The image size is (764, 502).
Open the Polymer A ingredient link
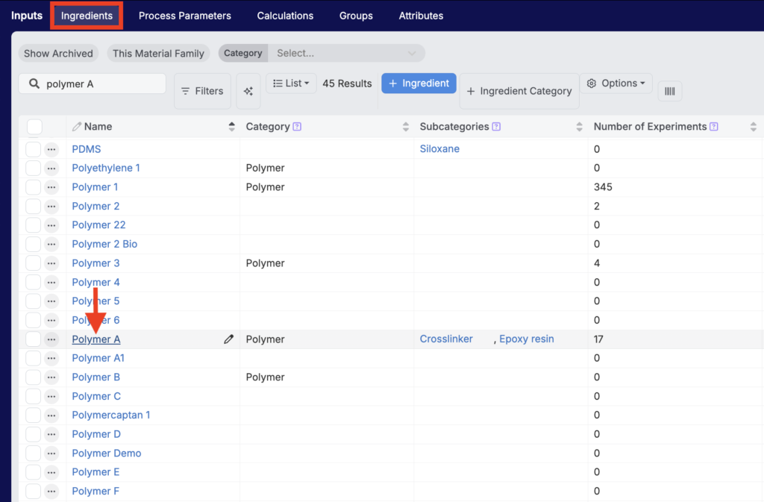(x=96, y=339)
